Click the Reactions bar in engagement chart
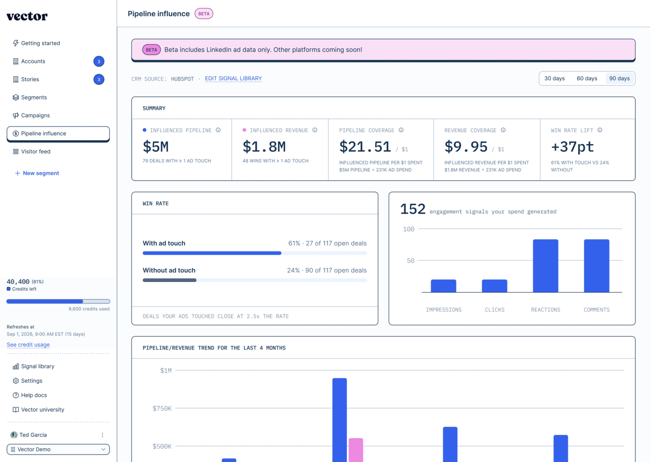Image resolution: width=650 pixels, height=462 pixels. [x=546, y=266]
